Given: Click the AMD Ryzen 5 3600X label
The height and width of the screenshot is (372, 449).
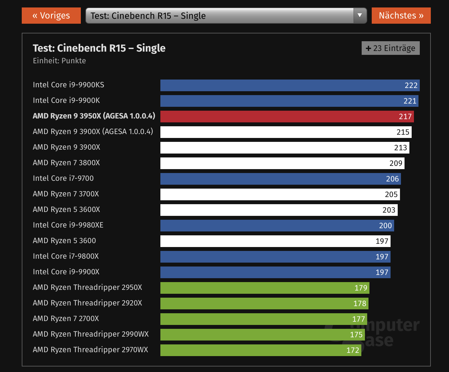Looking at the screenshot, I should (x=66, y=209).
